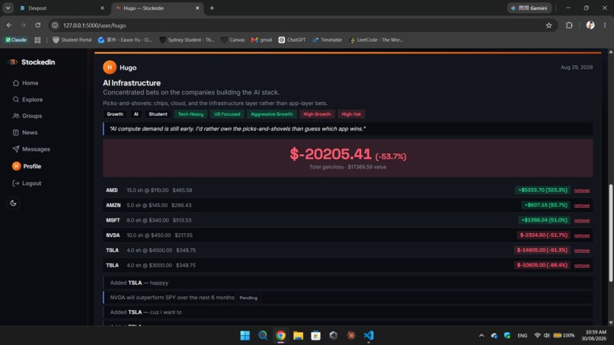614x345 pixels.
Task: Click the High risk tag
Action: click(351, 114)
